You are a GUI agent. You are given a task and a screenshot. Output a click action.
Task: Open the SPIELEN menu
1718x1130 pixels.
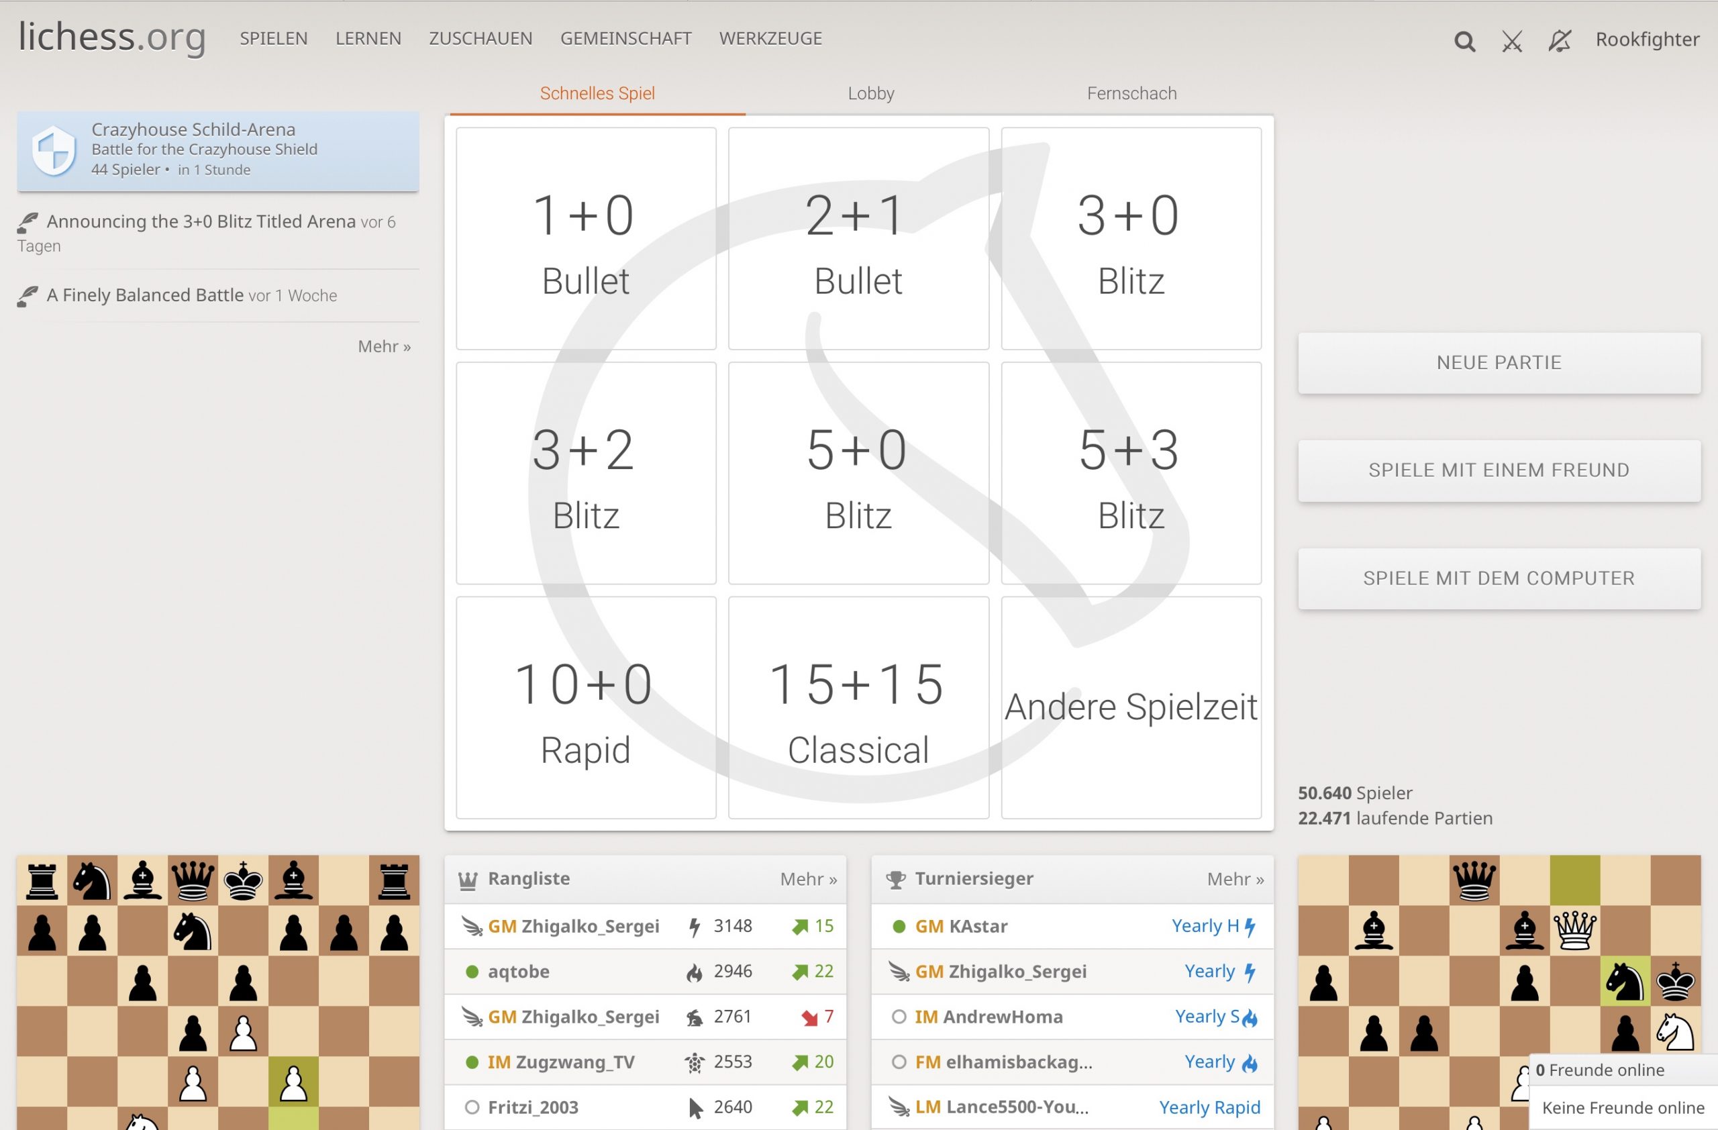(274, 38)
